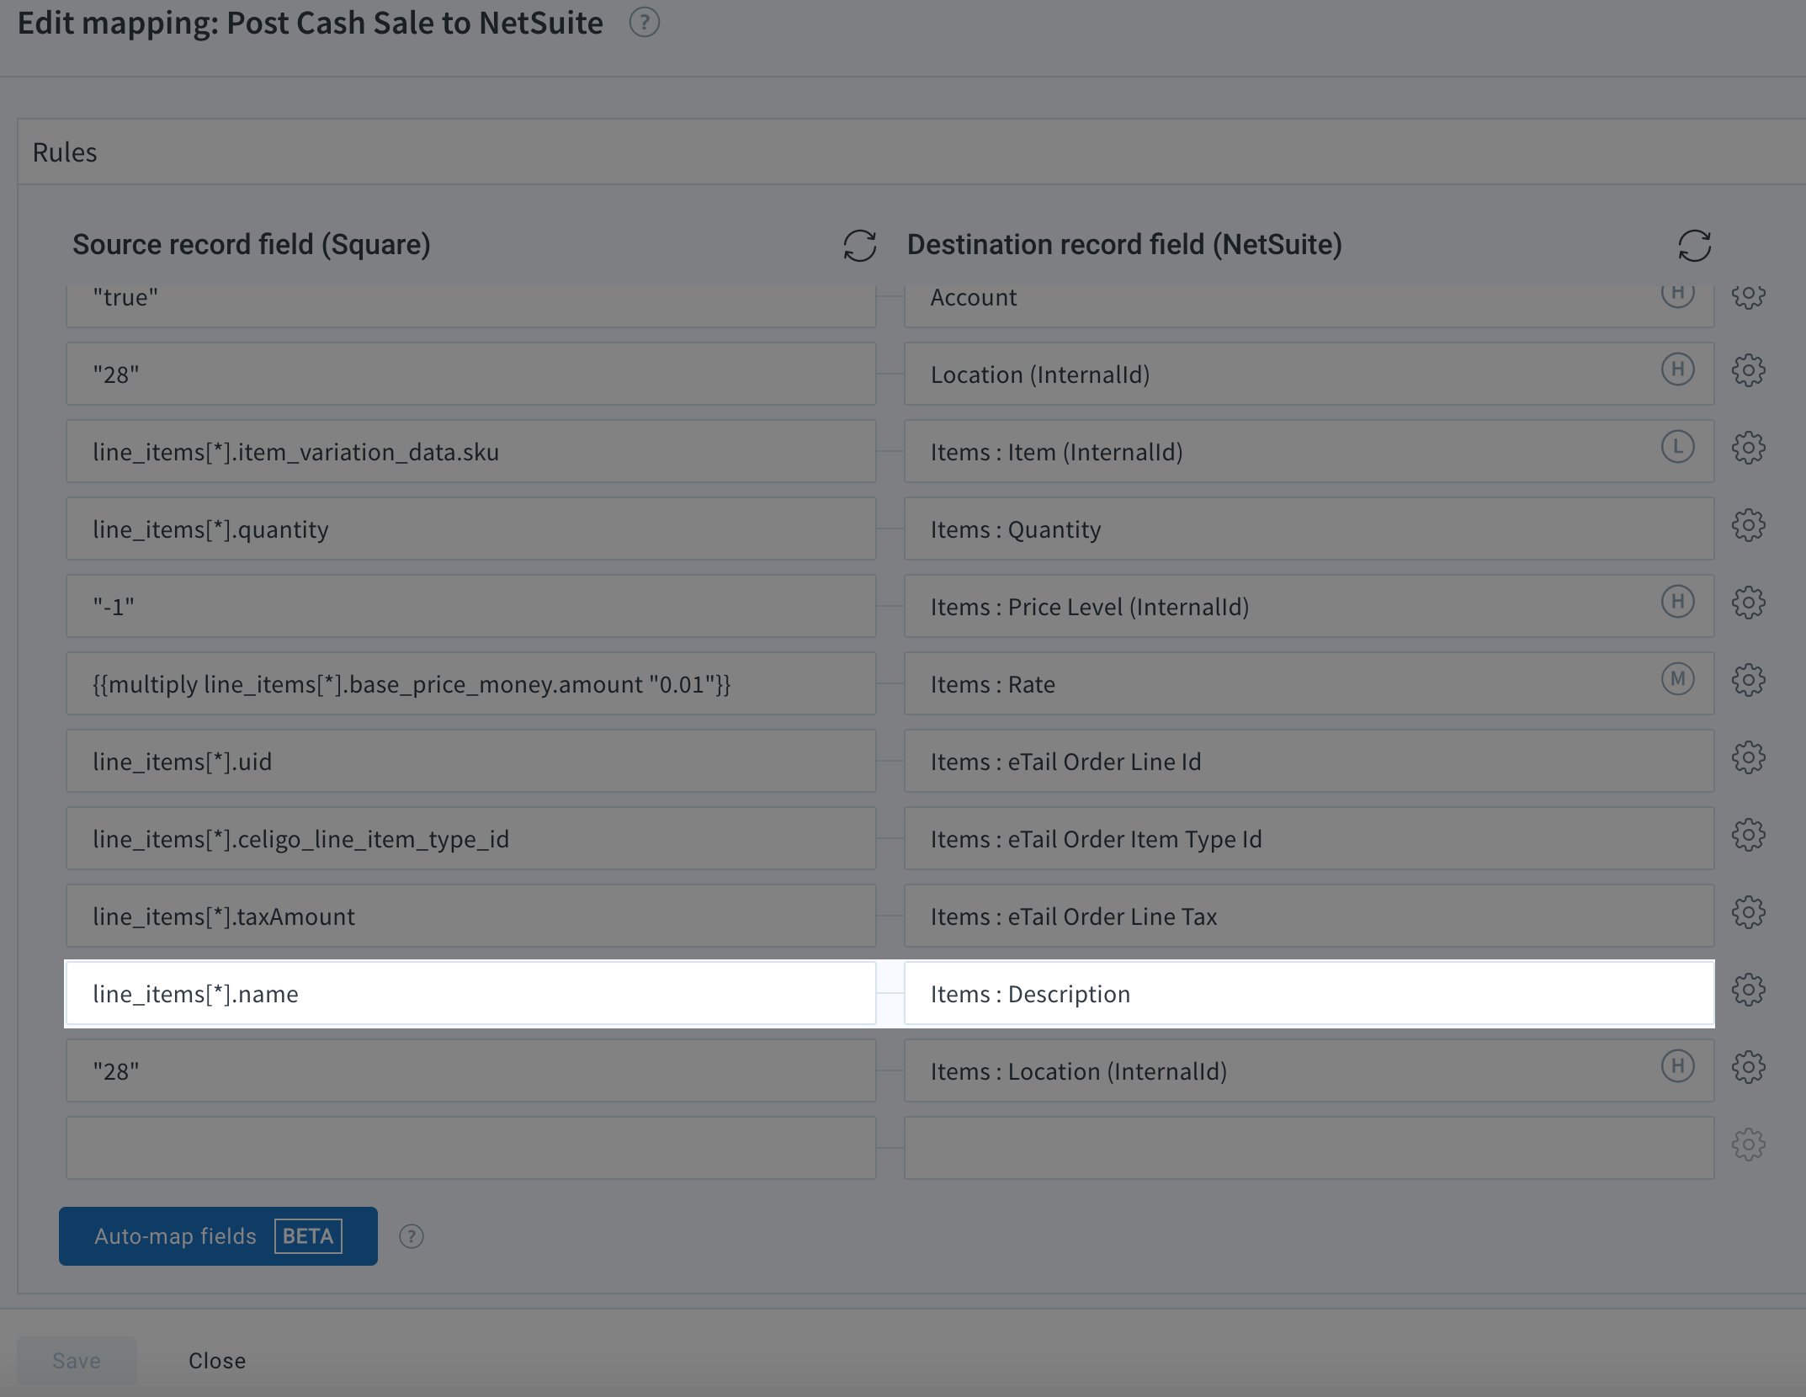Click the empty destination field in last row
The height and width of the screenshot is (1397, 1806).
point(1309,1148)
